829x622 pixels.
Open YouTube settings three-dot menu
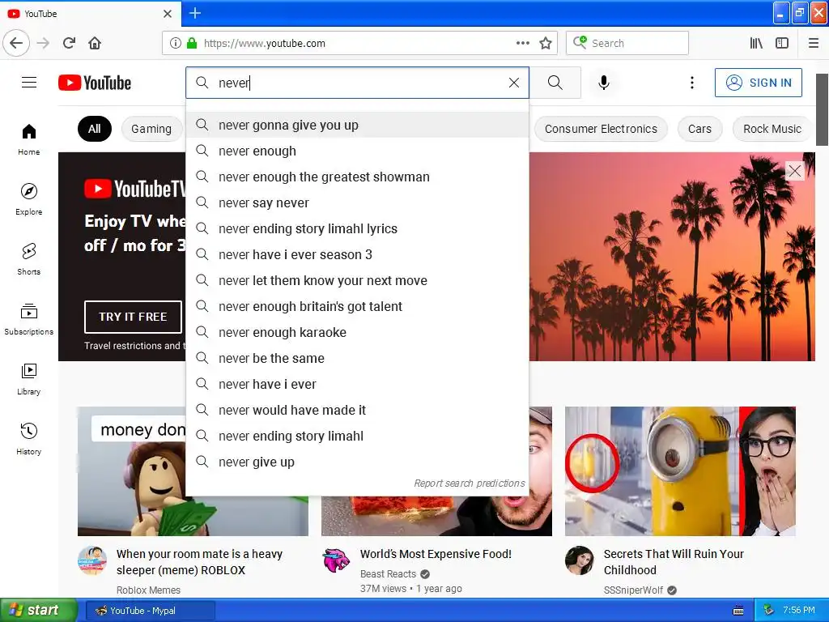692,83
